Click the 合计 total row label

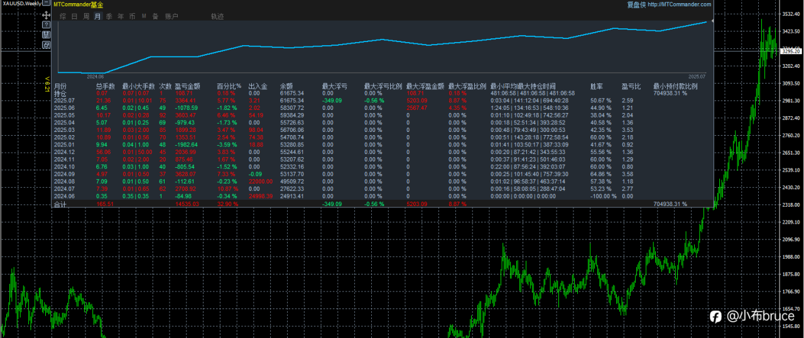pos(60,204)
